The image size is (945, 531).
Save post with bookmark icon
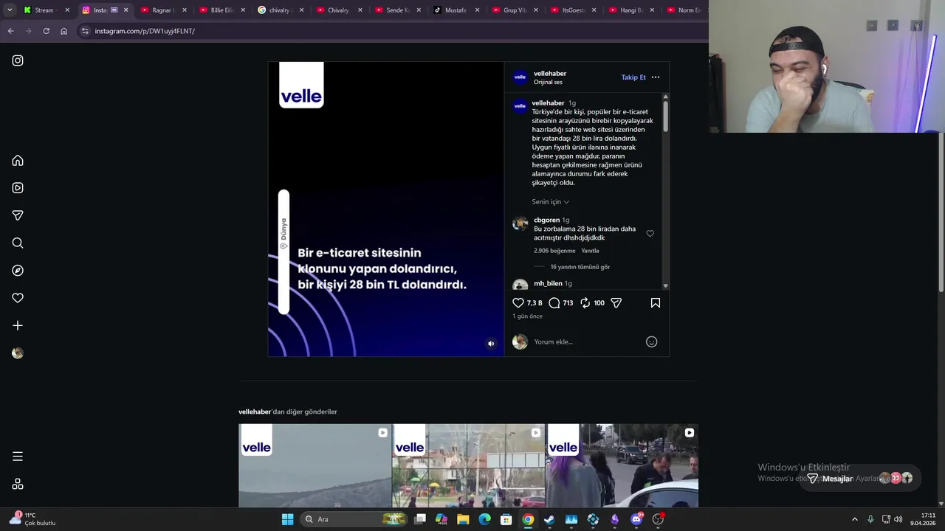point(656,302)
